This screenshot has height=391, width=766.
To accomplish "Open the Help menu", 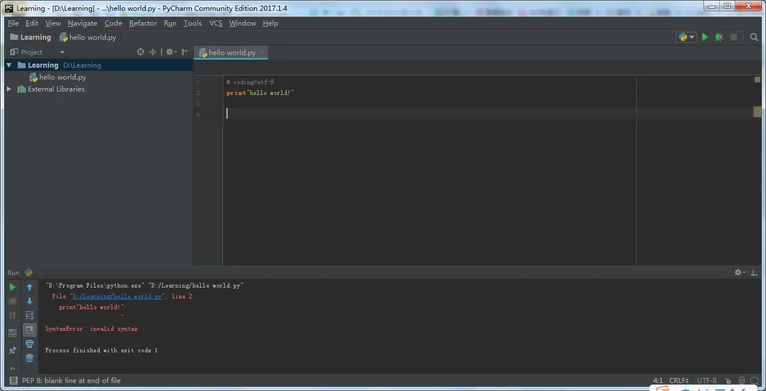I will 270,23.
